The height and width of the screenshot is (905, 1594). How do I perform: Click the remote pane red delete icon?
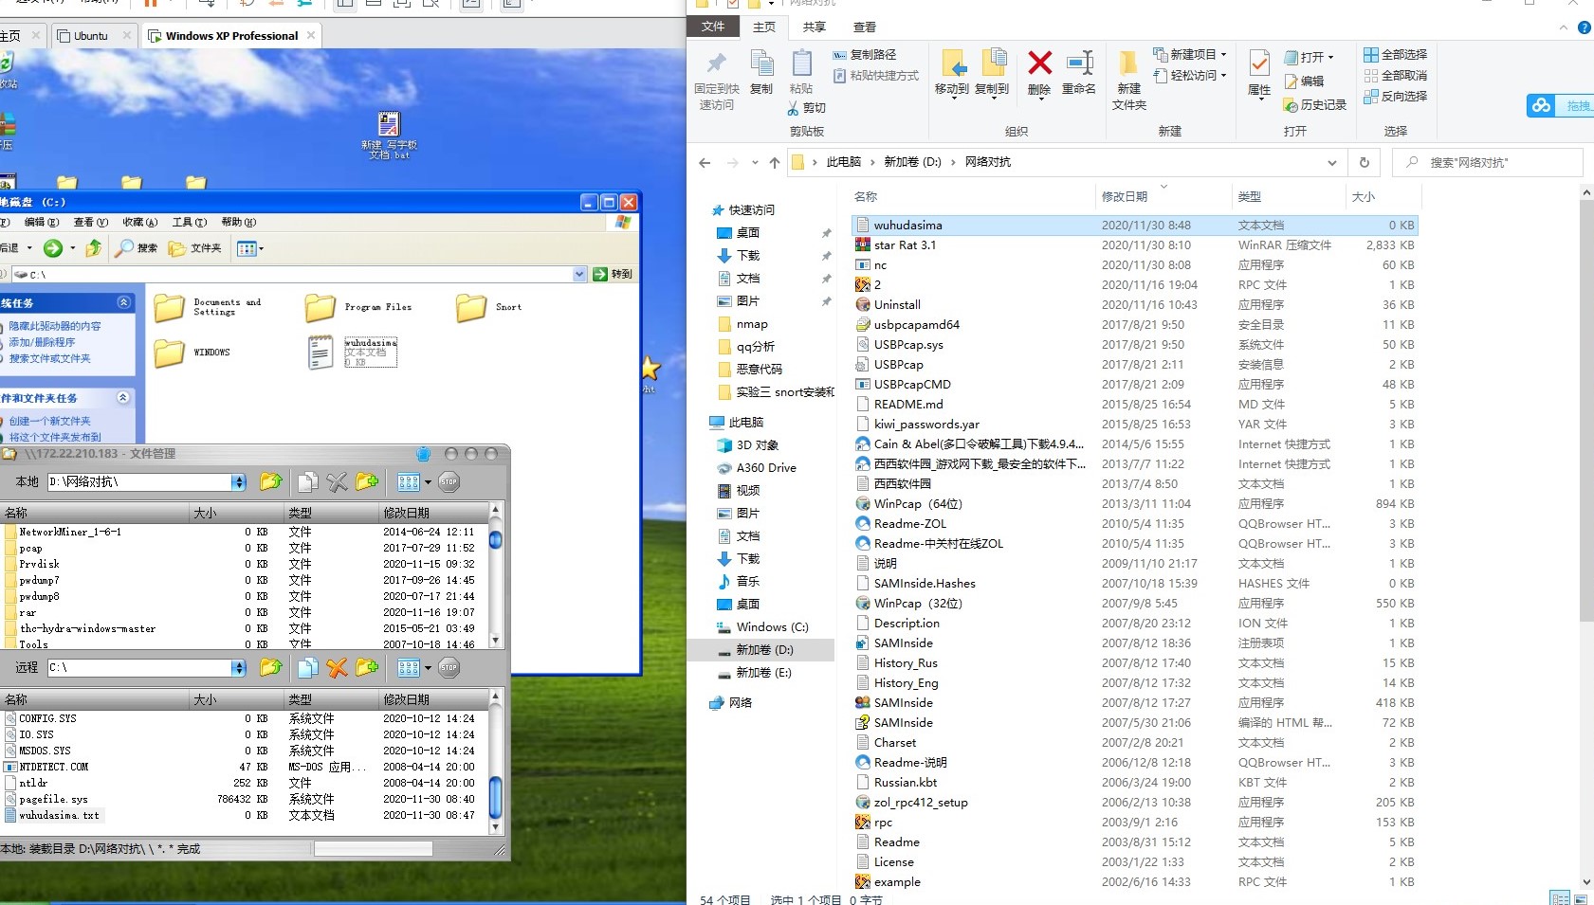point(337,668)
